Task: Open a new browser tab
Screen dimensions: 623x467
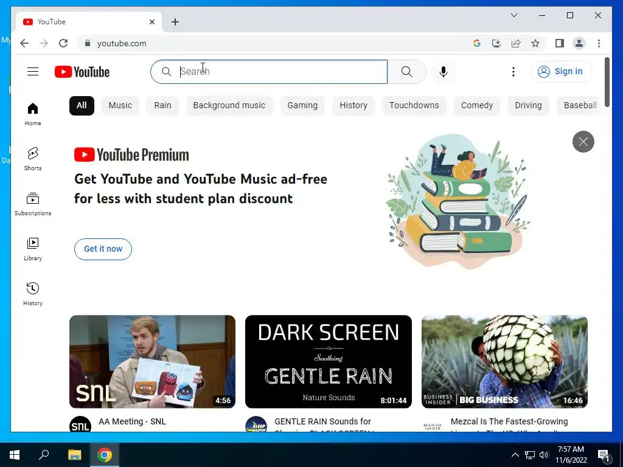Action: 175,22
